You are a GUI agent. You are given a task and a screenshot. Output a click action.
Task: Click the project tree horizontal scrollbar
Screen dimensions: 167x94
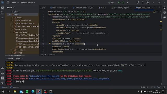(x=15, y=55)
